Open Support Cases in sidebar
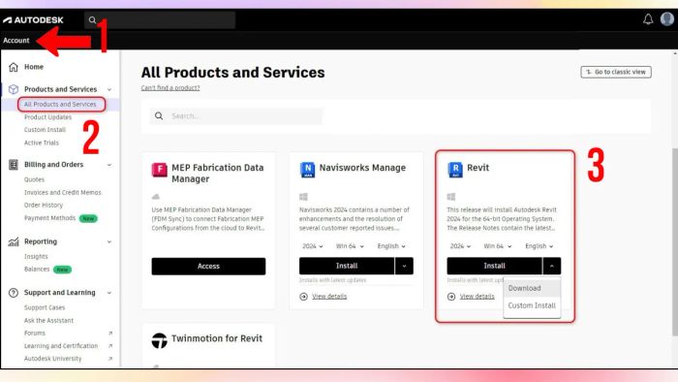The image size is (678, 382). click(x=45, y=307)
